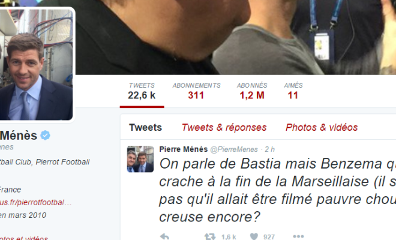Open the tweet's 2 h timestamp
Image resolution: width=396 pixels, height=240 pixels.
[269, 149]
